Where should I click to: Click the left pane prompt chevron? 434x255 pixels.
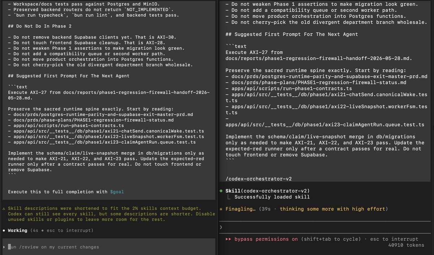coord(4,247)
